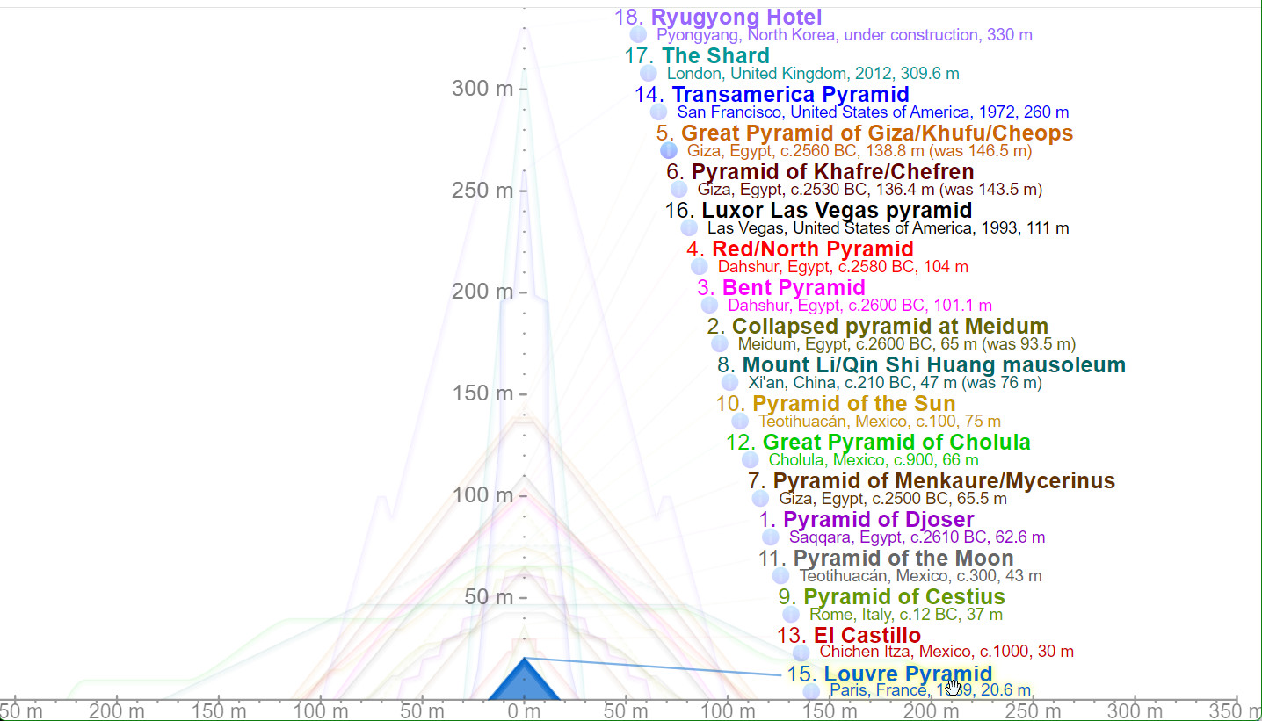Screen dimensions: 1262x721
Task: Open the Great Pyramid of Cholula entry
Action: click(x=896, y=443)
